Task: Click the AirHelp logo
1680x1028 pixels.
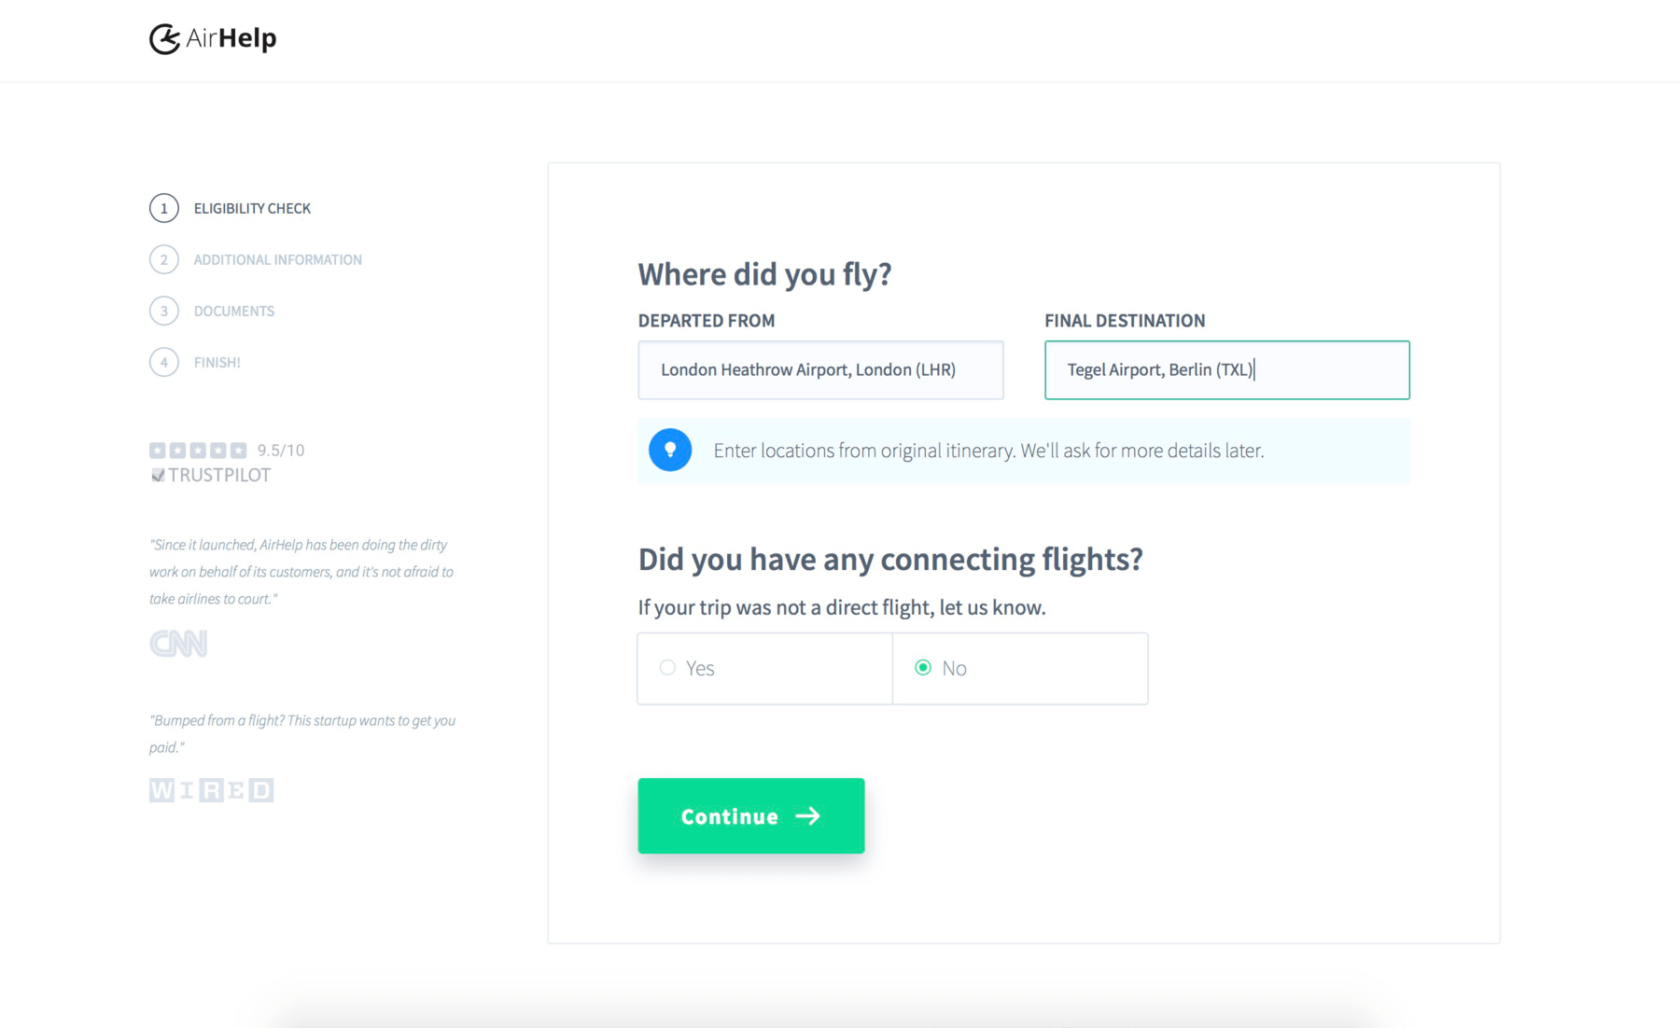Action: pyautogui.click(x=212, y=38)
